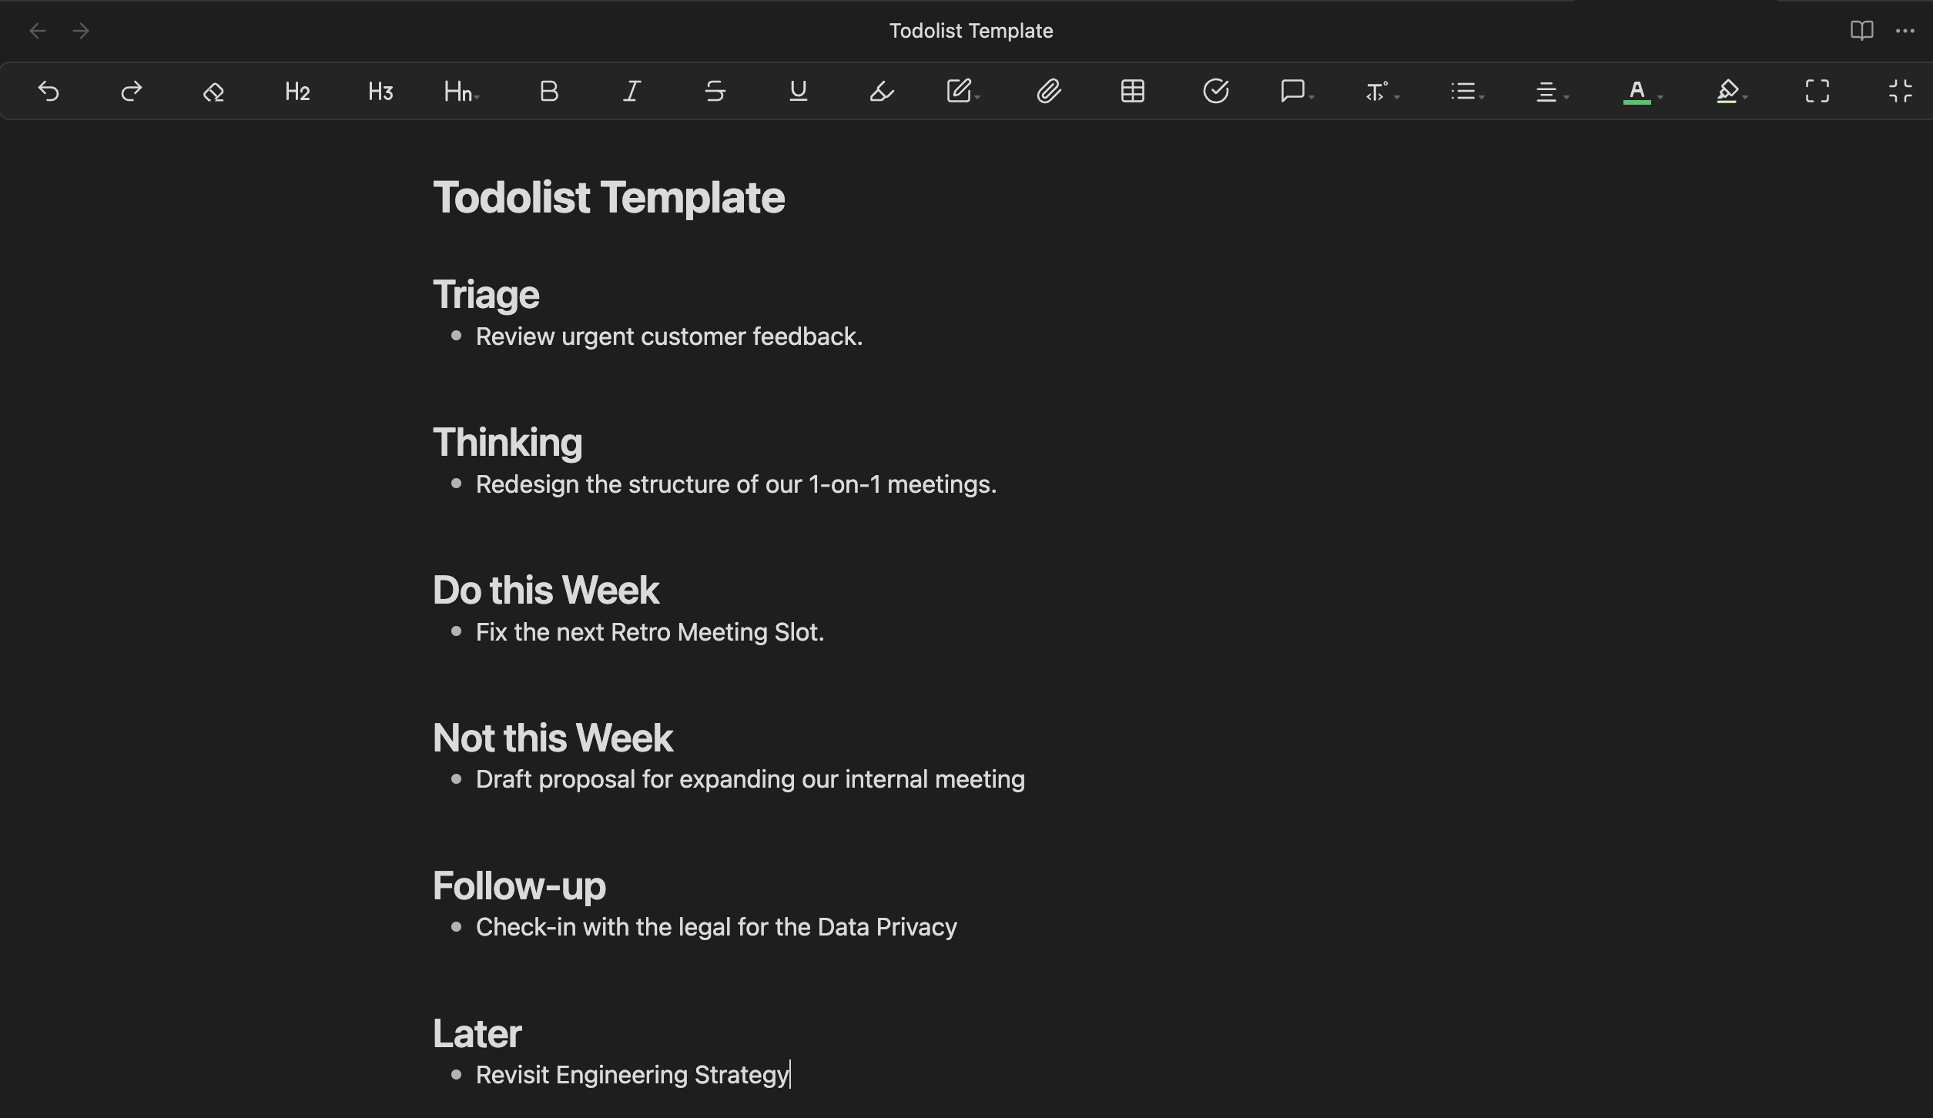The image size is (1933, 1118).
Task: Open the comment or annotation tool
Action: [1291, 91]
